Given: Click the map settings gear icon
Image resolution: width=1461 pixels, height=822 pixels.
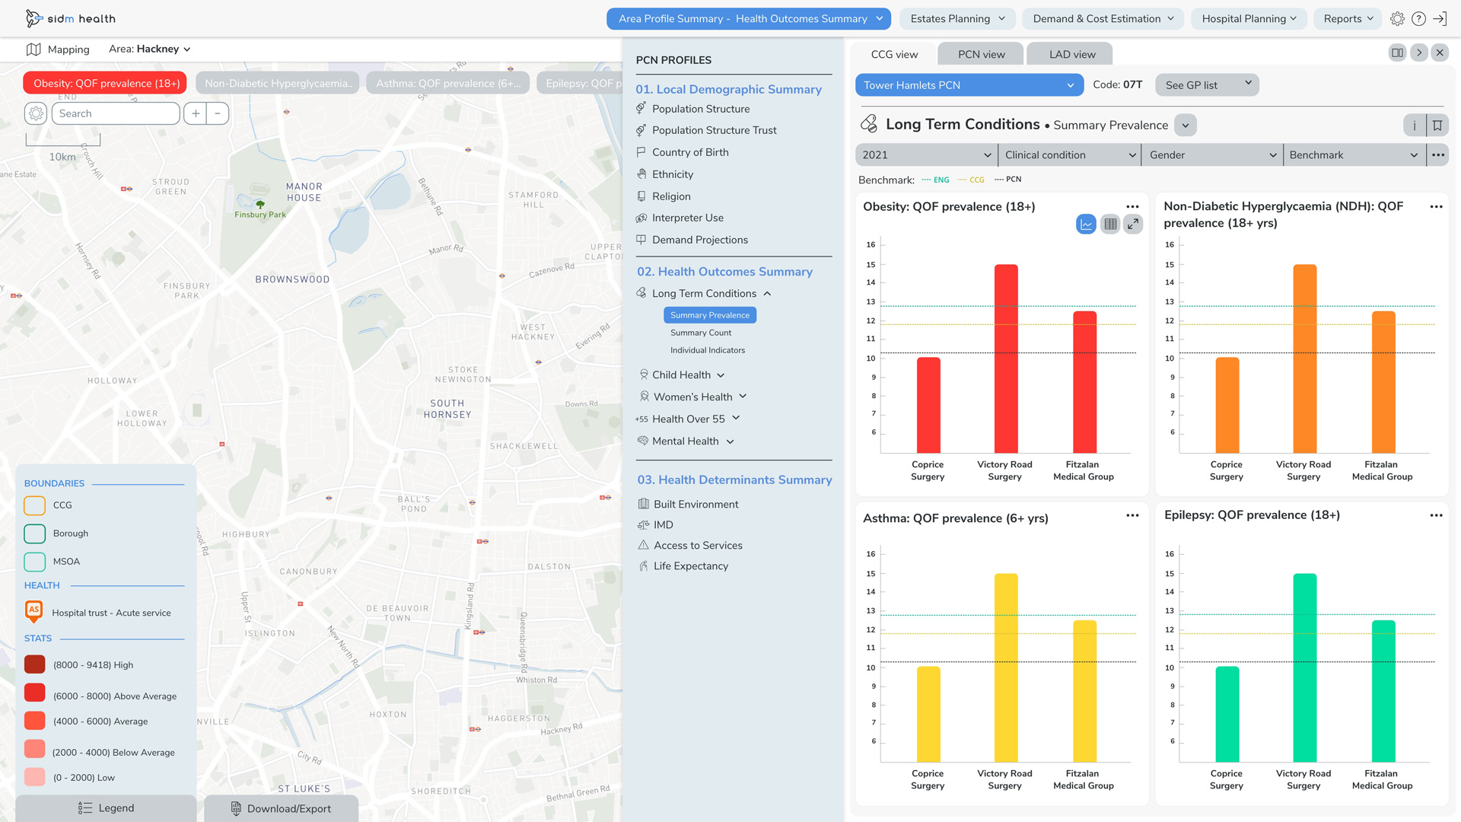Looking at the screenshot, I should pos(36,113).
